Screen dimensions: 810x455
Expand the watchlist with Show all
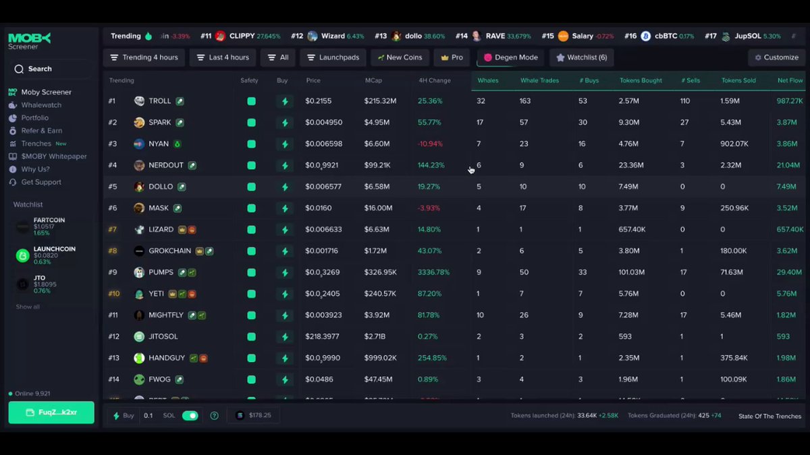[28, 307]
